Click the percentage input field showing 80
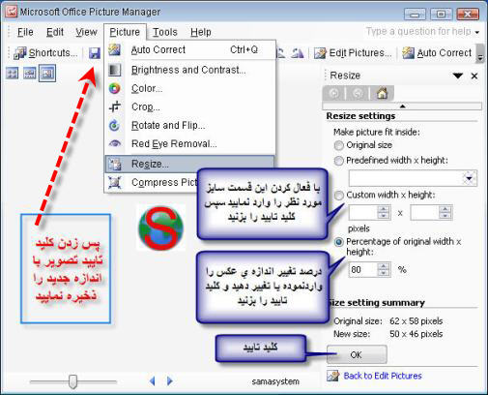The height and width of the screenshot is (395, 488). click(363, 269)
